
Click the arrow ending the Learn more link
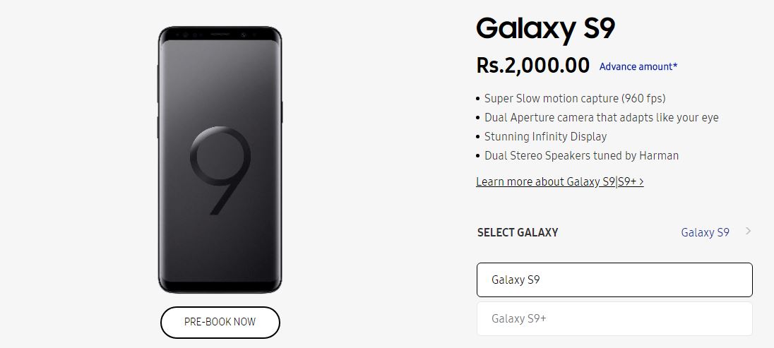(x=641, y=181)
